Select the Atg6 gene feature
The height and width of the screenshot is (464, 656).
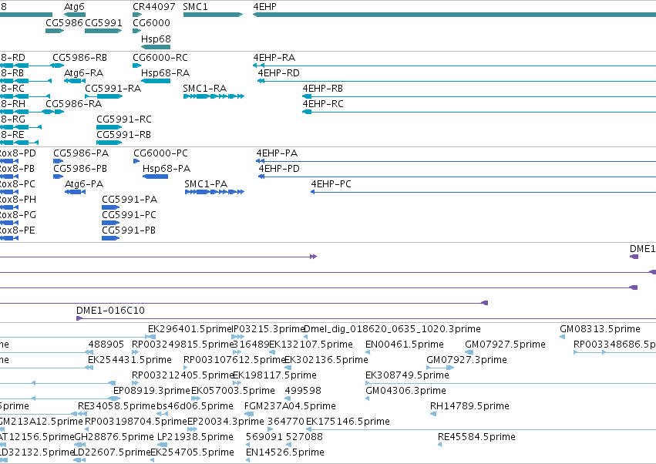75,15
